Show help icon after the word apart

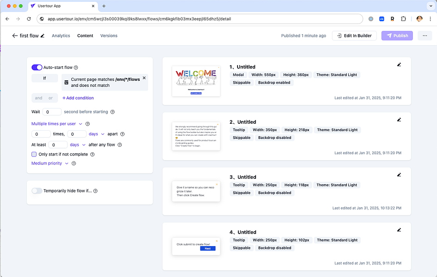pos(122,134)
